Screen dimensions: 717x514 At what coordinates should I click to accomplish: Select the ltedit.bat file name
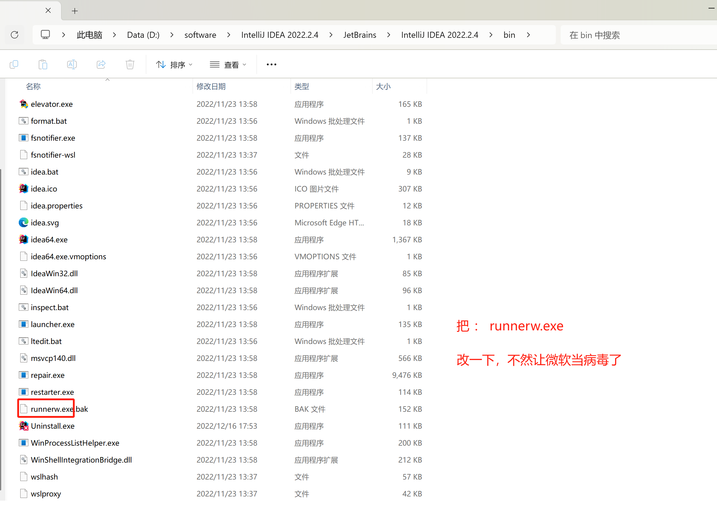point(46,341)
